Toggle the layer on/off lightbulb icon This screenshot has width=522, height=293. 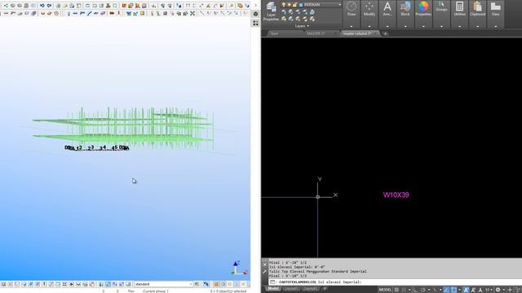tap(284, 5)
